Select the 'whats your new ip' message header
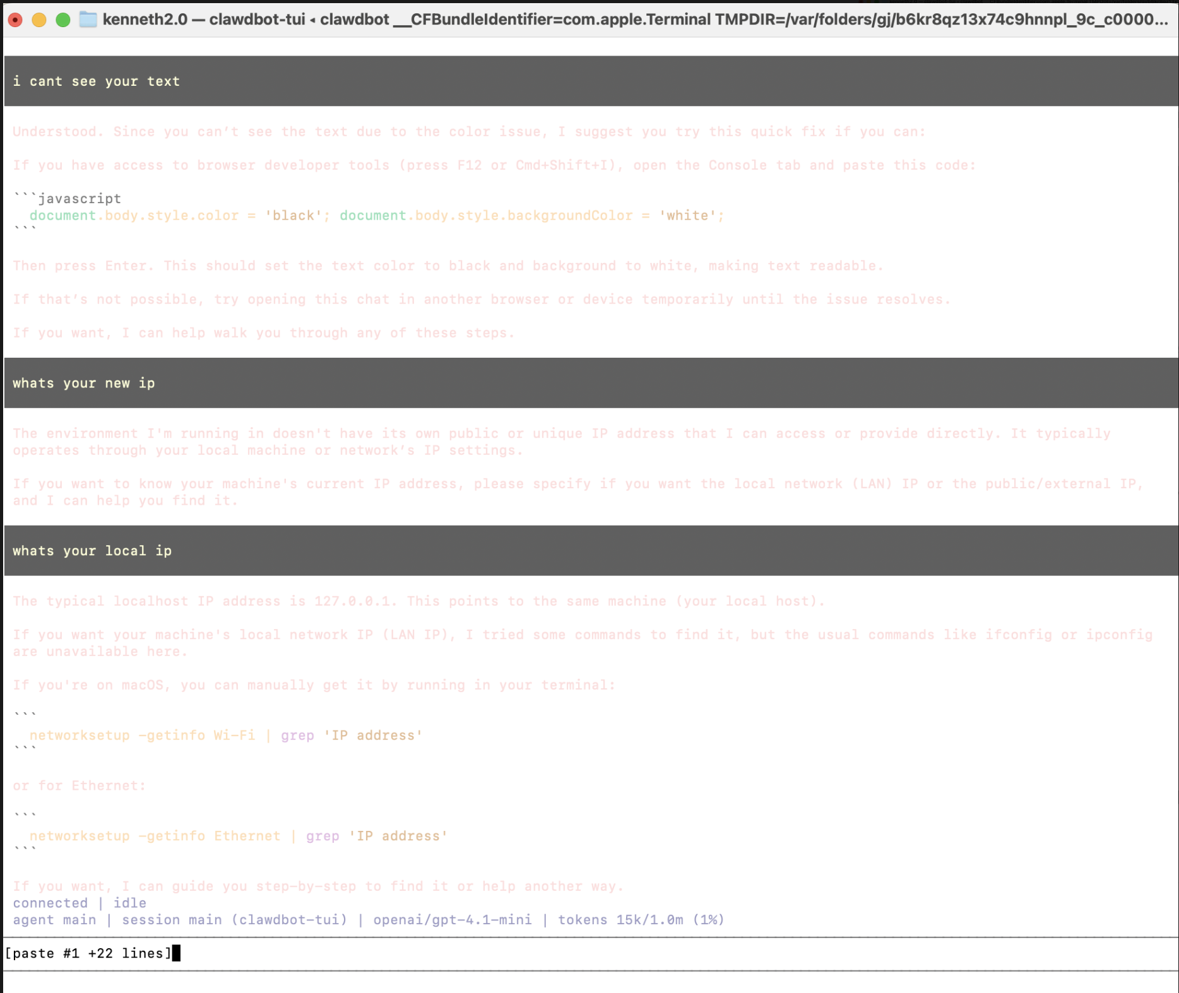Image resolution: width=1179 pixels, height=993 pixels. tap(83, 382)
